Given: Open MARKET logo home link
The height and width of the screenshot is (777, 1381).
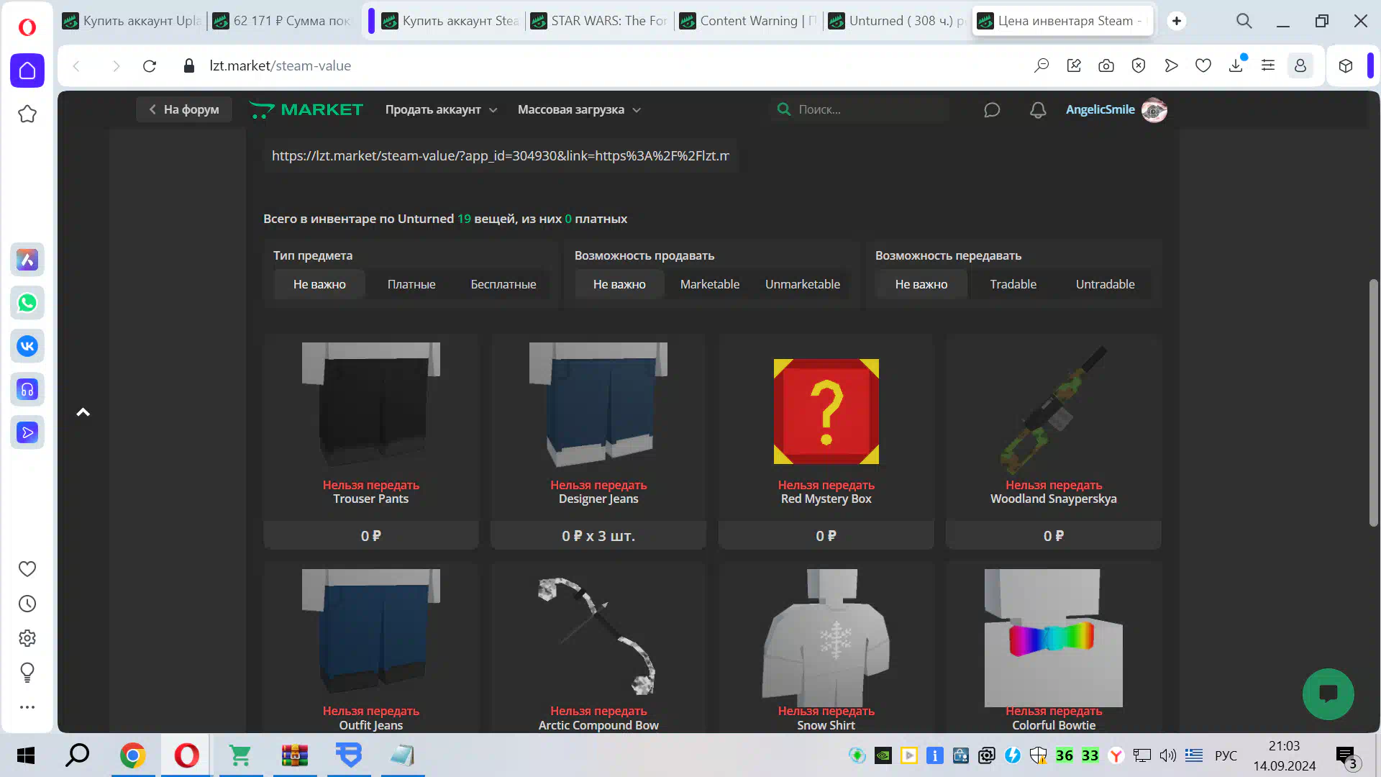Looking at the screenshot, I should [x=306, y=110].
